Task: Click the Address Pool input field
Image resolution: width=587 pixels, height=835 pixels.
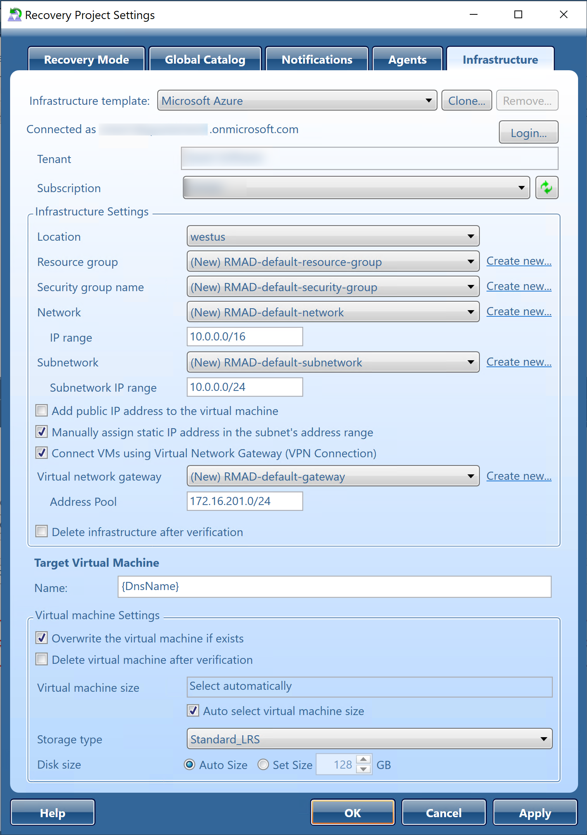Action: [245, 501]
